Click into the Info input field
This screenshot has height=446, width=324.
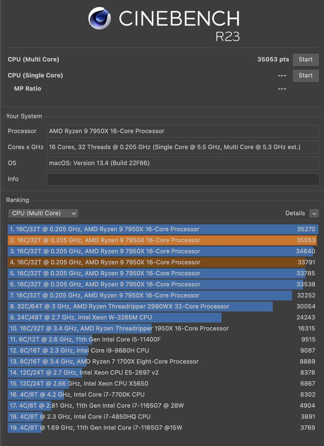tap(183, 179)
